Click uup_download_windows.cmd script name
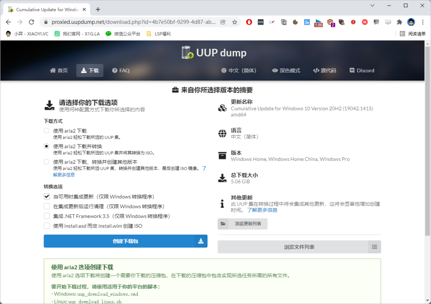This screenshot has width=431, height=304. (108, 294)
